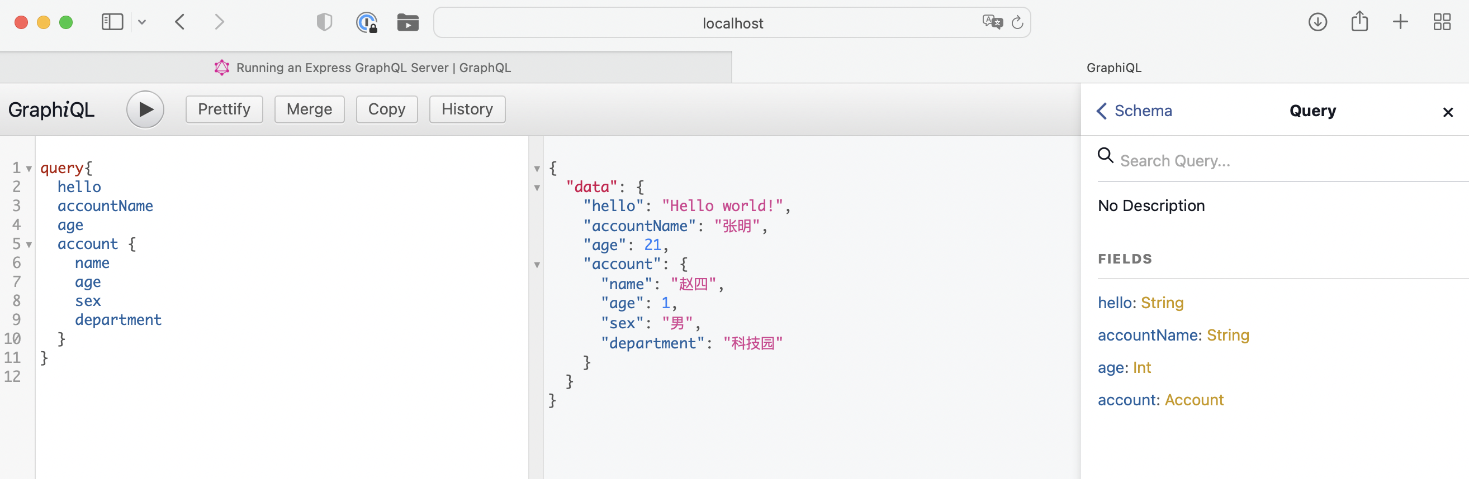Click the yellow minimize window button
This screenshot has height=479, width=1469.
point(44,22)
